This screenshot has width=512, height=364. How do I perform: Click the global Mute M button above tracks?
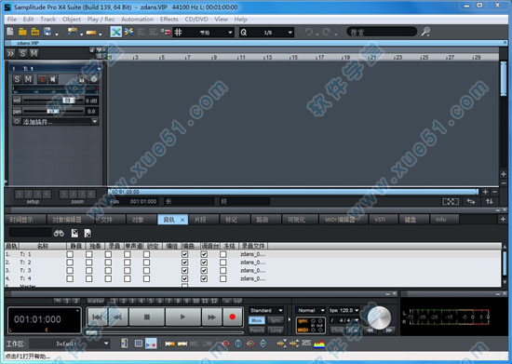34,53
